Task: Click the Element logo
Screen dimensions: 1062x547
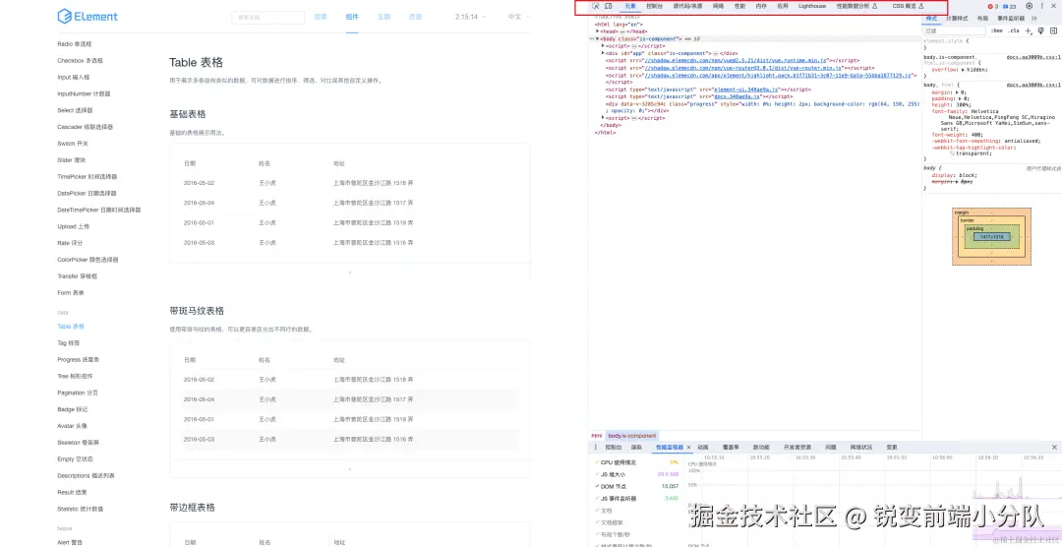Action: [88, 17]
